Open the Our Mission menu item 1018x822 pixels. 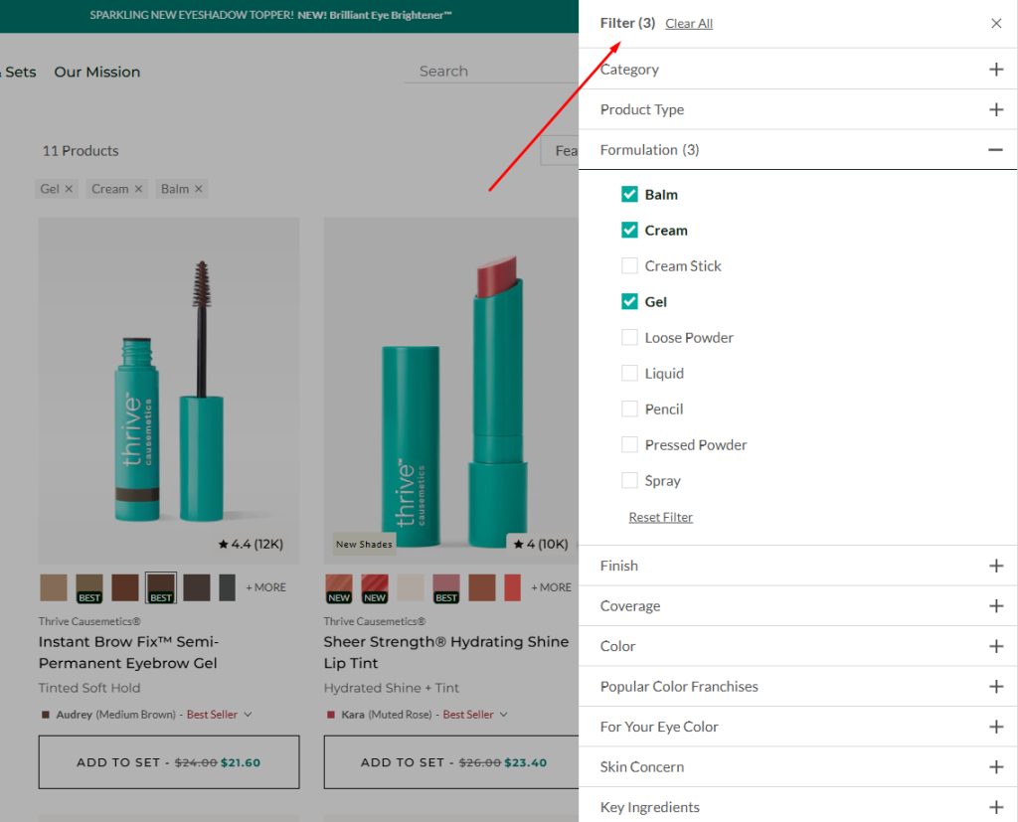(97, 72)
